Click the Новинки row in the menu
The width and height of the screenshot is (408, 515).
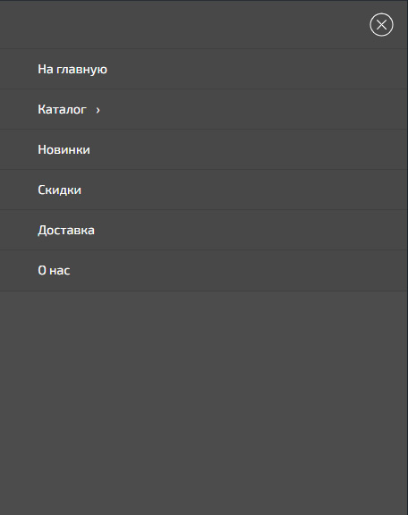tap(204, 149)
